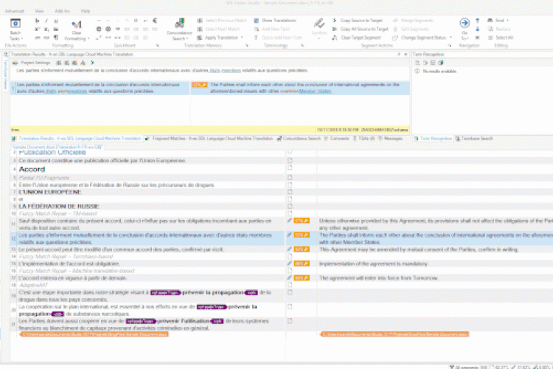Insert the copyright symbol from QuickInsert

pos(99,30)
